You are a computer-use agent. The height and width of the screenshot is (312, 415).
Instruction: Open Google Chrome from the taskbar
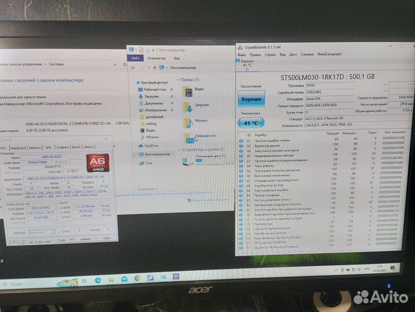[x=137, y=278]
